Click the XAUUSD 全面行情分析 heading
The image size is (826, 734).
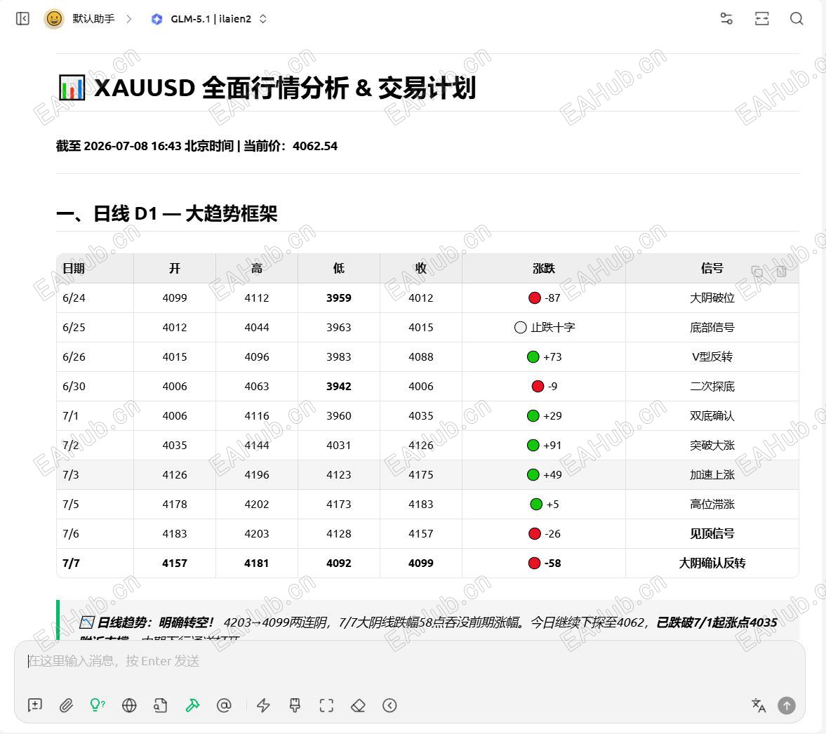pyautogui.click(x=267, y=88)
